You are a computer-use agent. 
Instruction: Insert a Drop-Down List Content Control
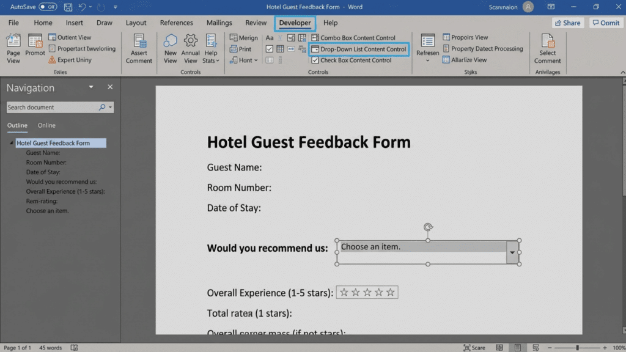click(x=359, y=49)
